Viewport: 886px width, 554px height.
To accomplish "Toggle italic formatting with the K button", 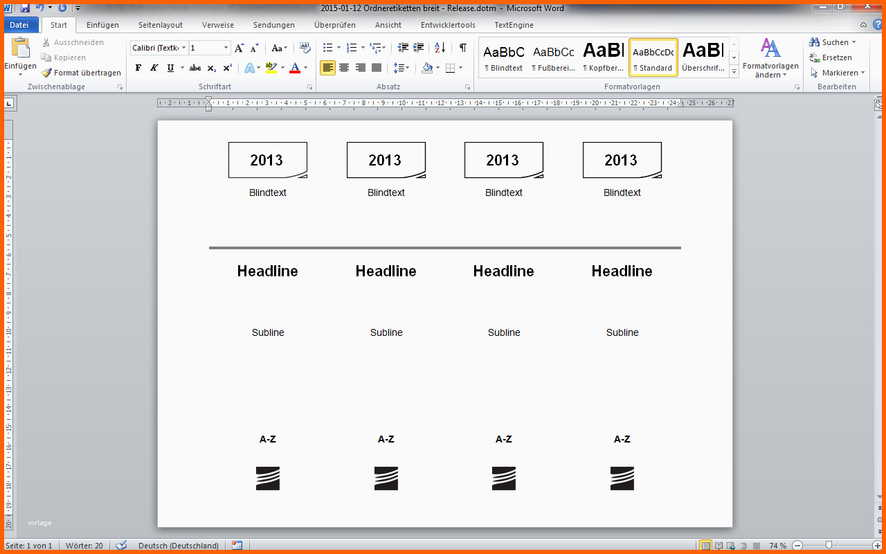I will [154, 68].
